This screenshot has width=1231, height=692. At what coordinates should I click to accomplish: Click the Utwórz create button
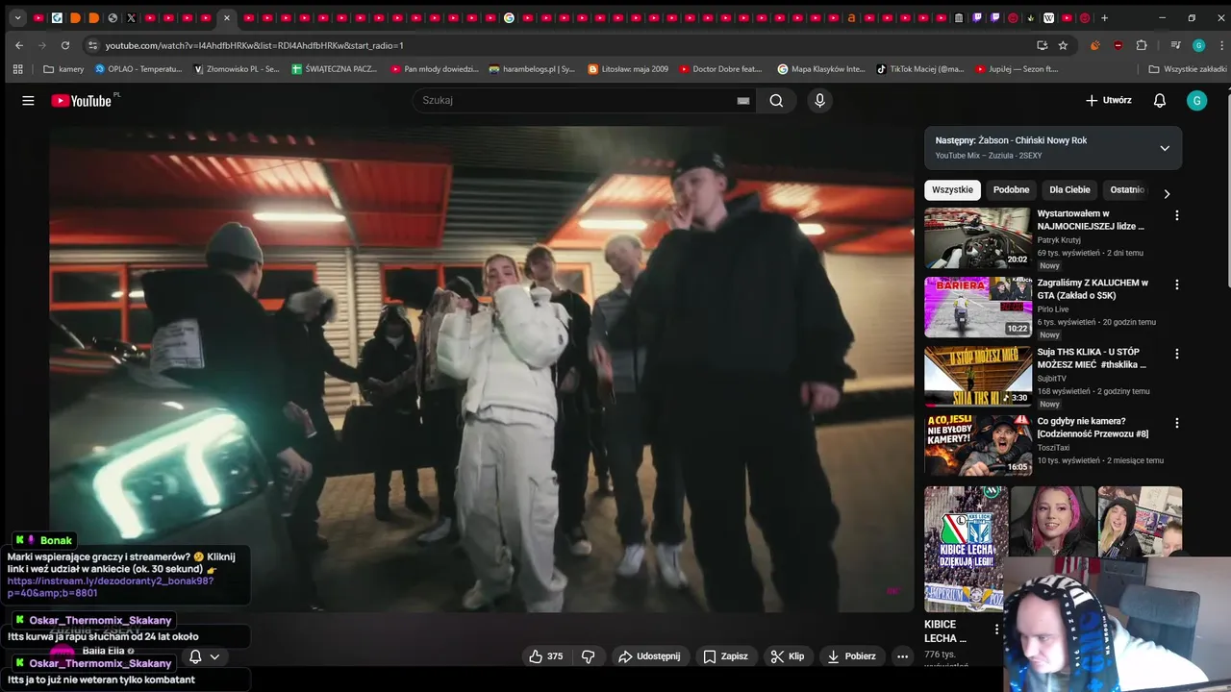[1108, 100]
